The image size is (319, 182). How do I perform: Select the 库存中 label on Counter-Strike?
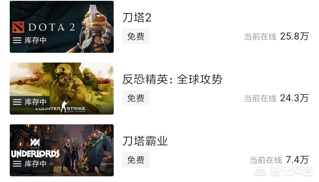click(36, 102)
